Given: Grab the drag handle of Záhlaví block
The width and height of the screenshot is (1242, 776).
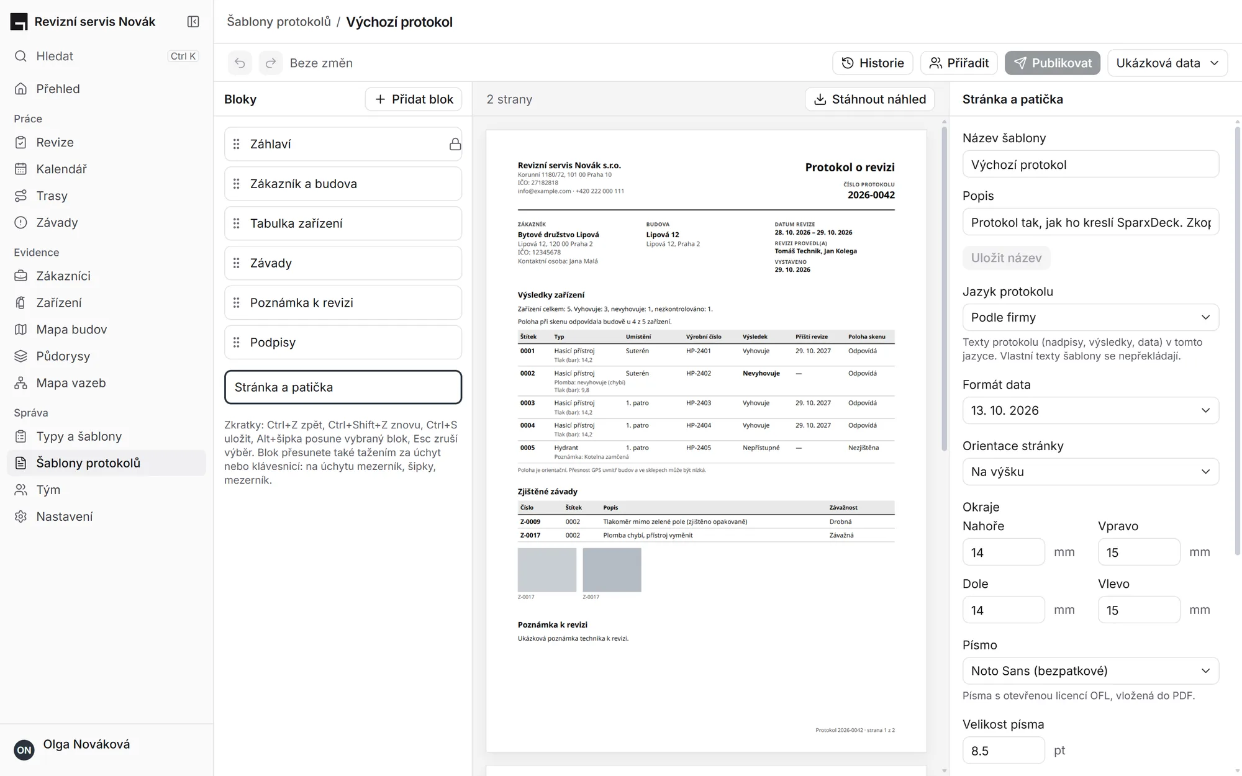Looking at the screenshot, I should pyautogui.click(x=236, y=144).
